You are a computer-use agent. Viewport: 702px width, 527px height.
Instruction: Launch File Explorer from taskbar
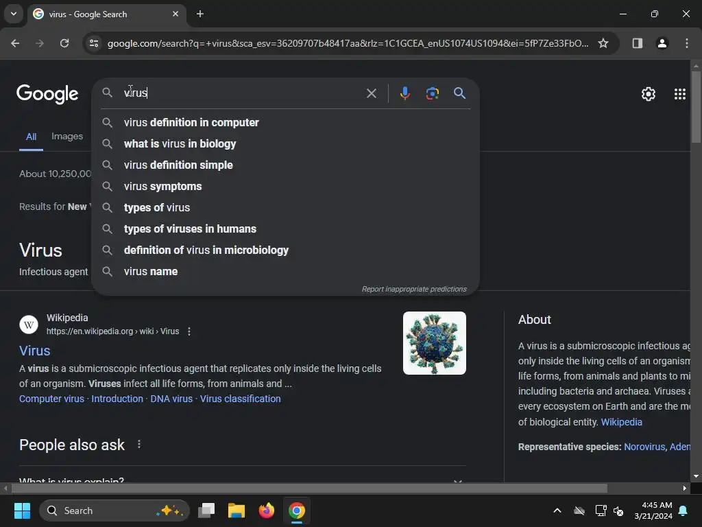coord(237,511)
